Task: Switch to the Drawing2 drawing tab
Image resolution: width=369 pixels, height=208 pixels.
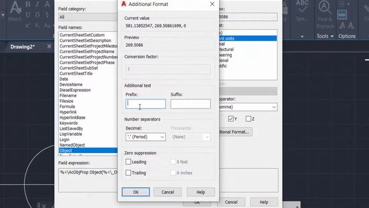Action: coord(22,47)
